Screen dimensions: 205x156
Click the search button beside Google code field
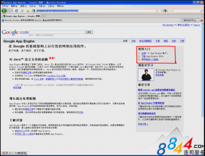click(x=89, y=32)
